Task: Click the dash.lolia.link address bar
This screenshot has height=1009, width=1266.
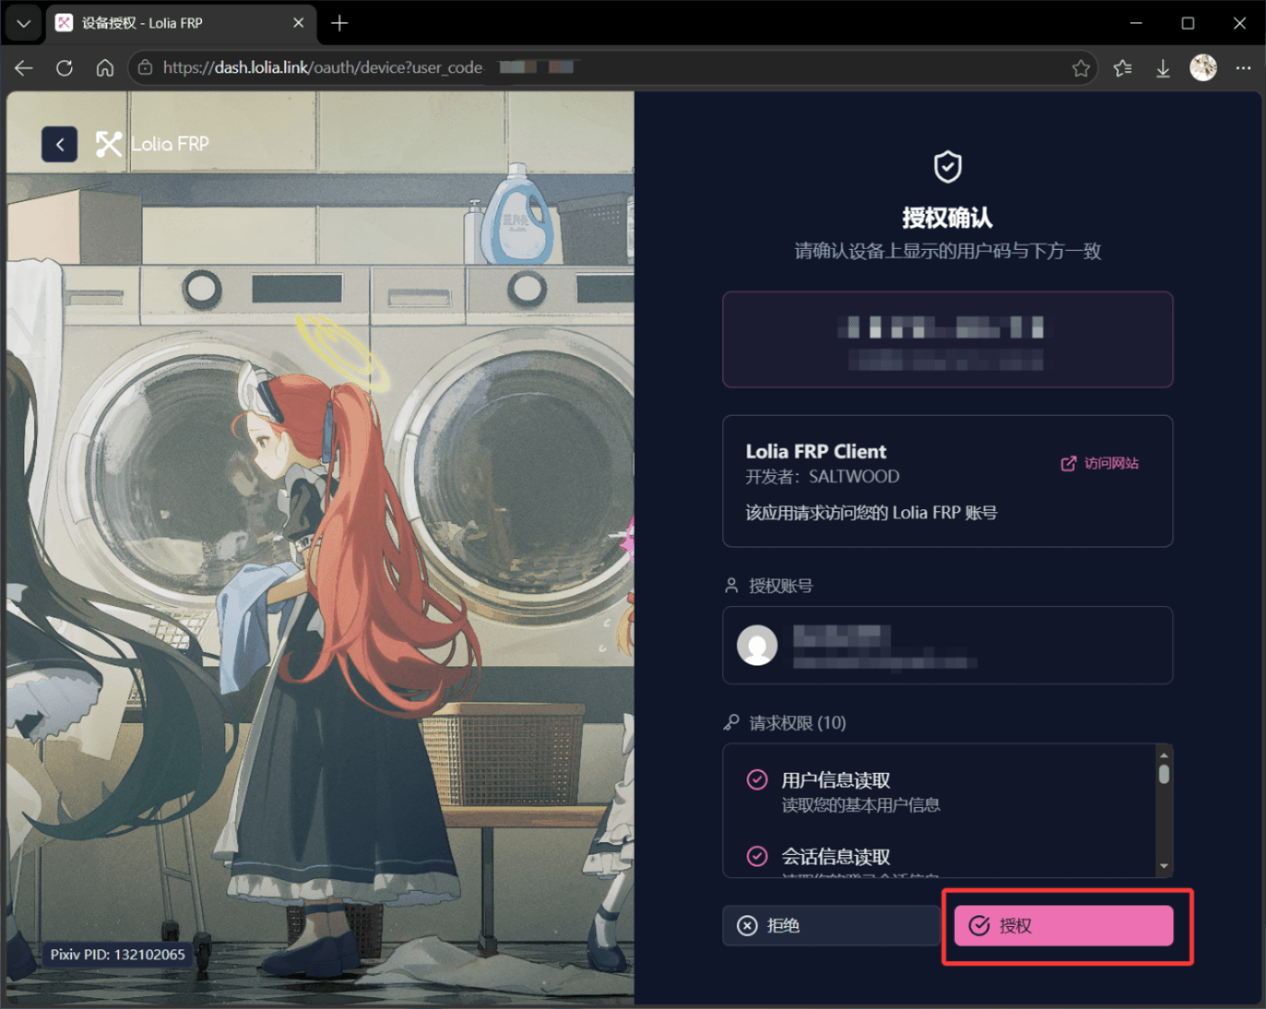Action: (613, 68)
